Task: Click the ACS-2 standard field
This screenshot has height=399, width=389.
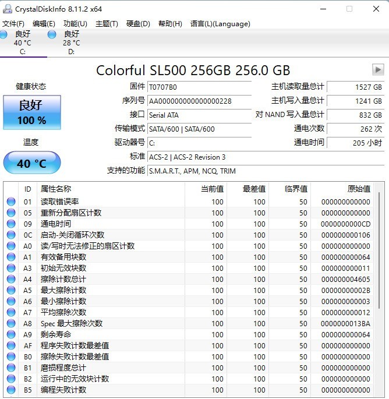Action: pos(266,157)
